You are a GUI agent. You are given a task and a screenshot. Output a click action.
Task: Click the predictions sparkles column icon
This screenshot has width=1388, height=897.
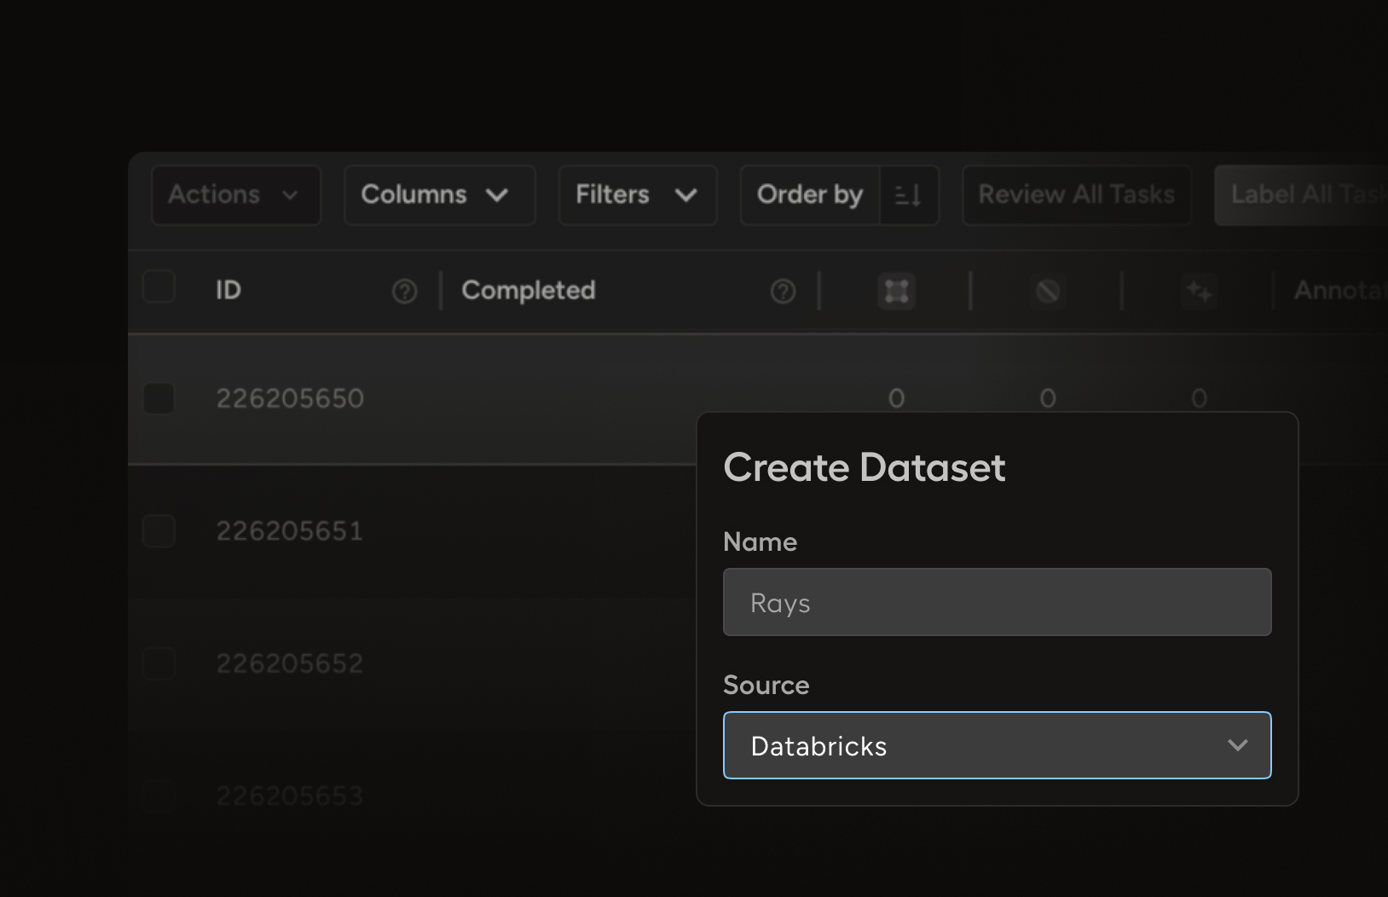pos(1199,291)
